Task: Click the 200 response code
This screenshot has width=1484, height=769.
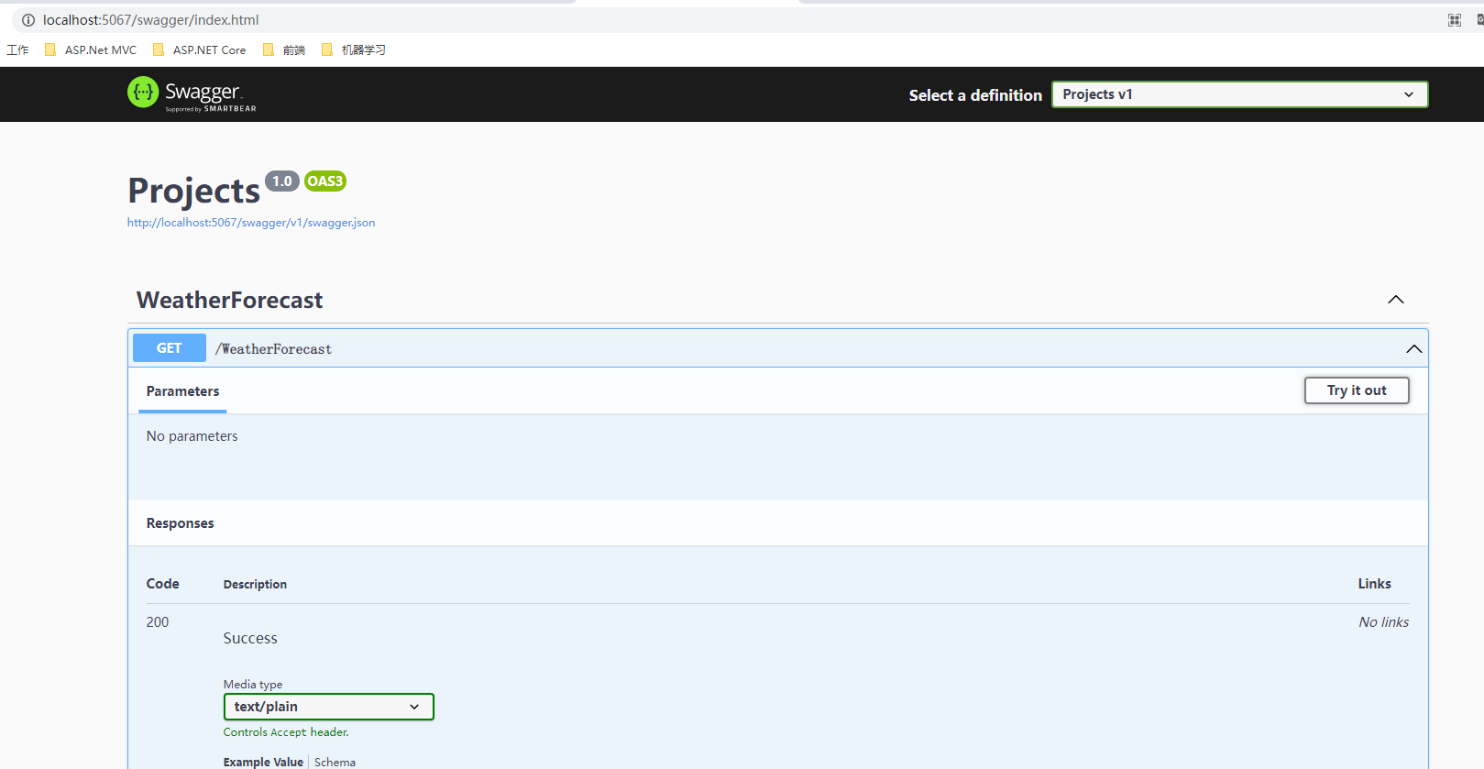Action: (158, 622)
